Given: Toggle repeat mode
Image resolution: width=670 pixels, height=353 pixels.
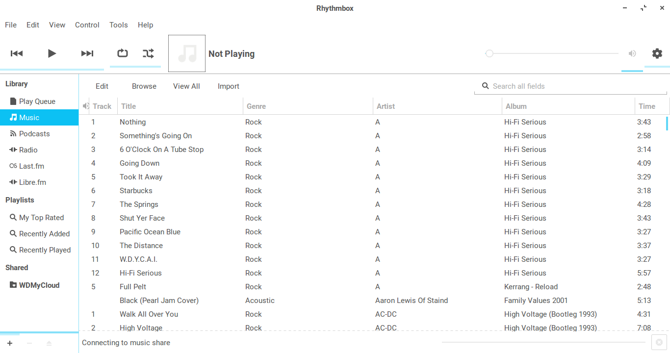Looking at the screenshot, I should [x=123, y=53].
